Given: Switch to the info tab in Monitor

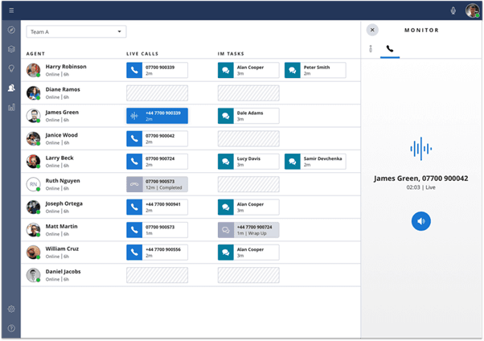Looking at the screenshot, I should coord(371,49).
